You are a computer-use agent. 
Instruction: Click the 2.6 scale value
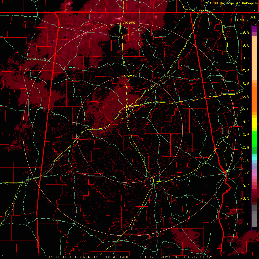pos(246,148)
